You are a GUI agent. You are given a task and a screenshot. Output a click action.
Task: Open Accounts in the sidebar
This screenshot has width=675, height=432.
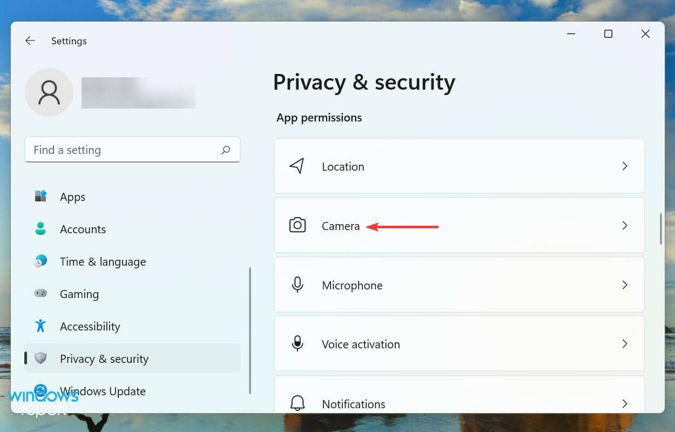pos(83,229)
